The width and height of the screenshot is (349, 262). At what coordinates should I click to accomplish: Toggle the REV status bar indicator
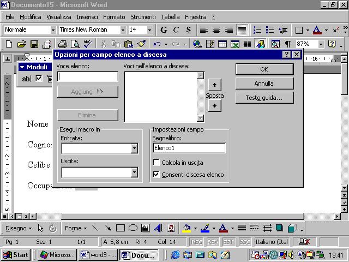pos(212,242)
